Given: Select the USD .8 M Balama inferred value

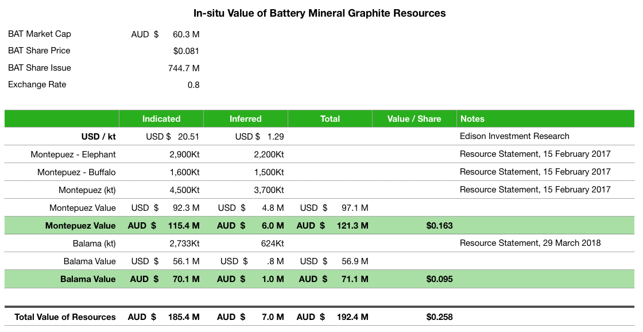Looking at the screenshot, I should [x=252, y=261].
